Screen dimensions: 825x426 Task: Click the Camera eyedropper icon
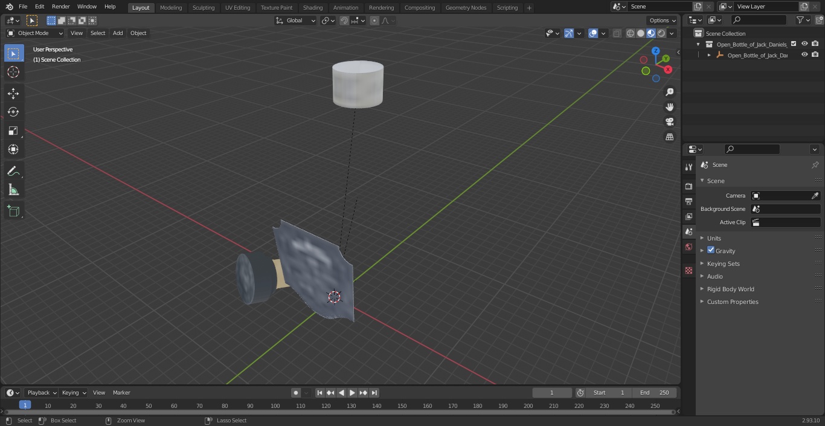[x=815, y=196]
